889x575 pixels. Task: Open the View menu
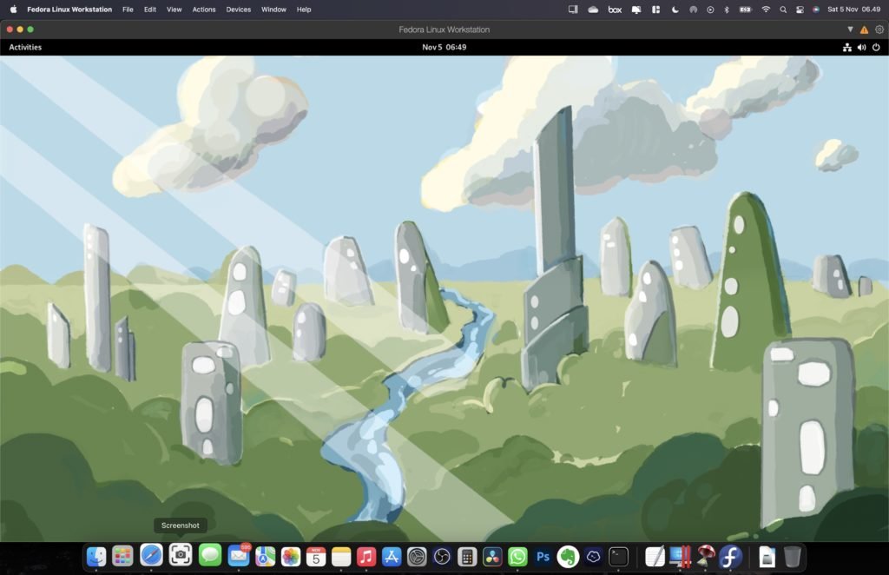tap(174, 10)
